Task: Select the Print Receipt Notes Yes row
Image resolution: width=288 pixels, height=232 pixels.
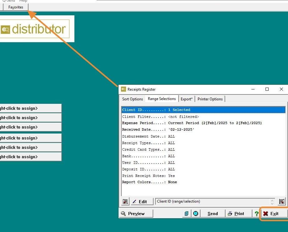Action: [x=204, y=176]
